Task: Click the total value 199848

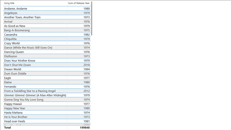Action: [x=85, y=127]
